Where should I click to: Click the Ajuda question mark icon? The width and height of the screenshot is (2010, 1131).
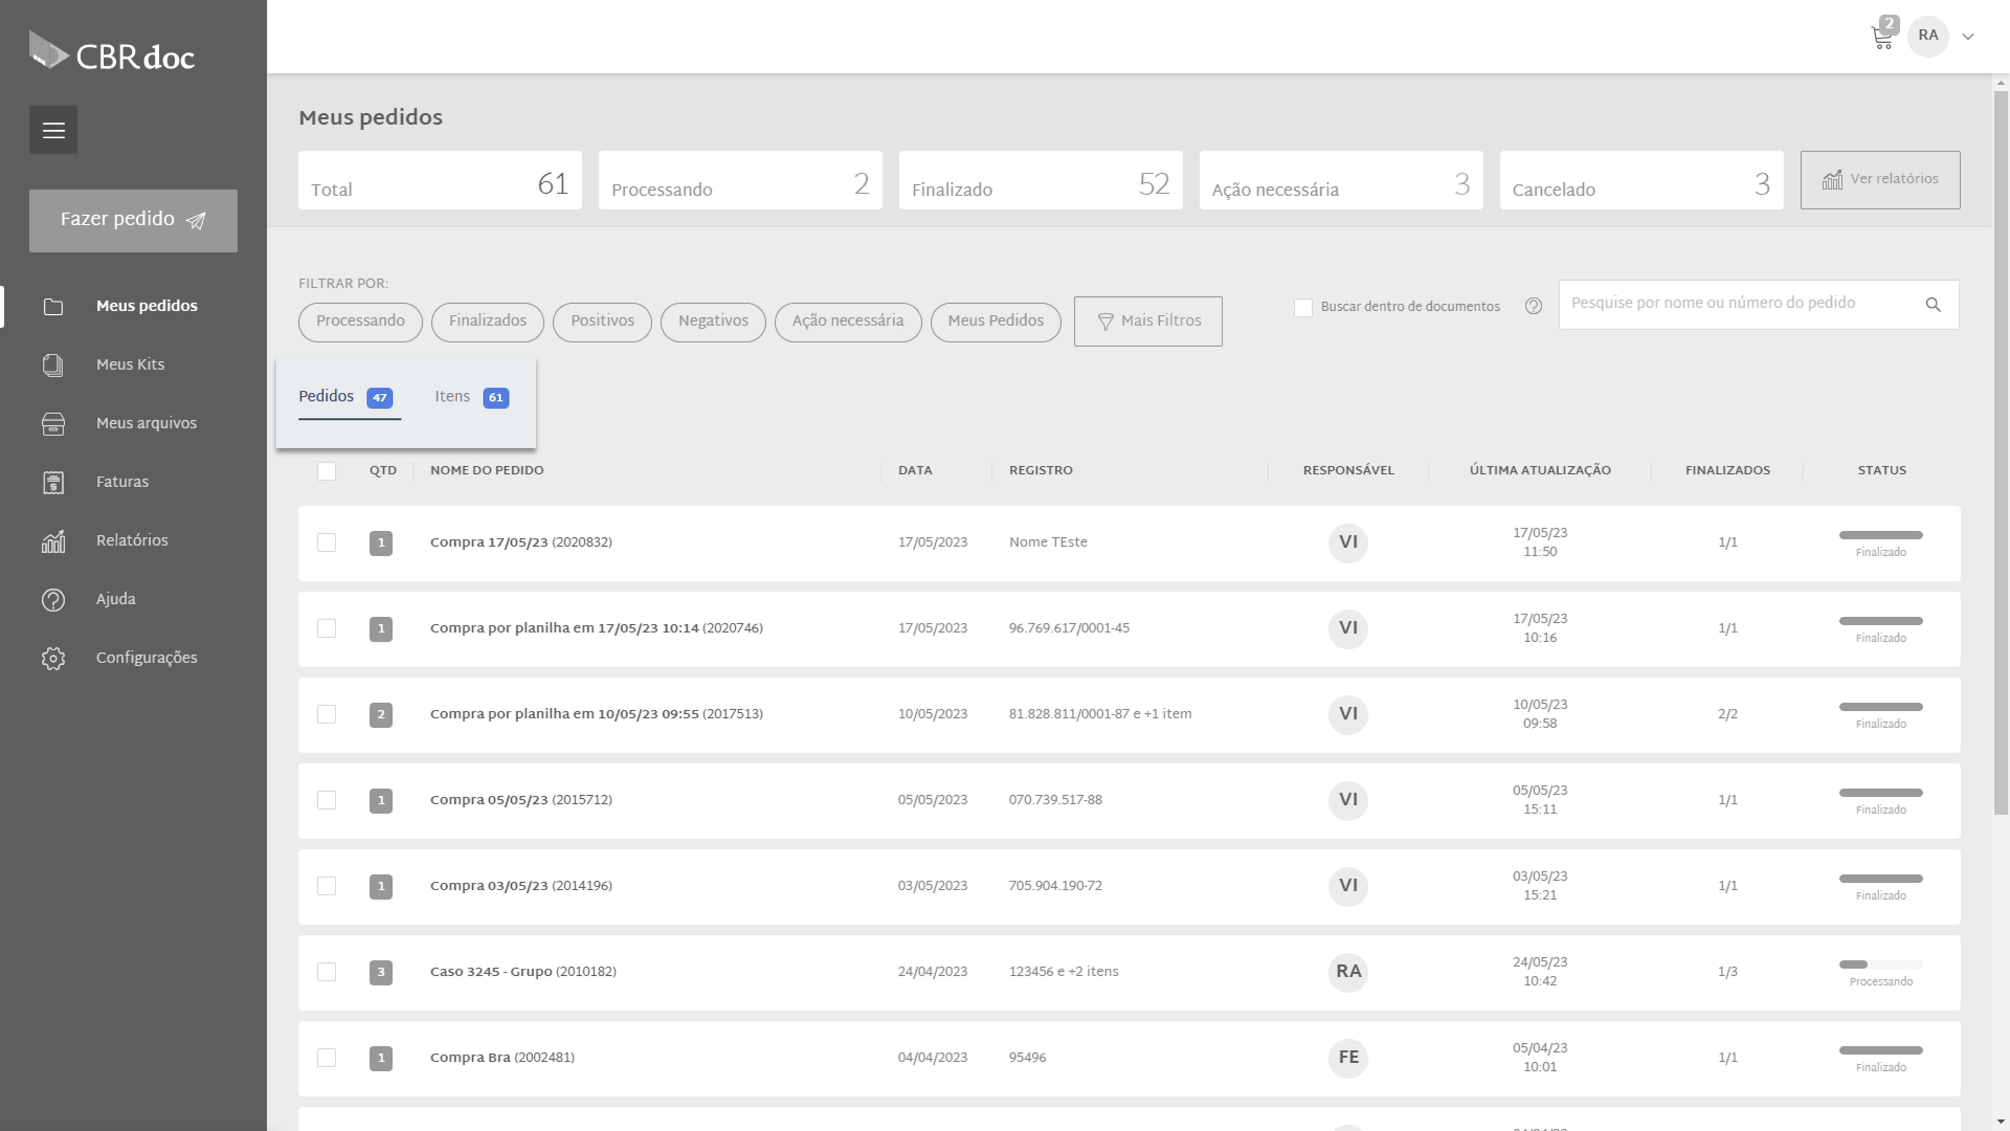point(53,599)
